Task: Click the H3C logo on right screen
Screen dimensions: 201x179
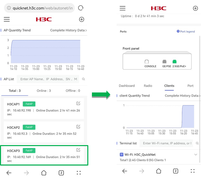Action: 158,8
